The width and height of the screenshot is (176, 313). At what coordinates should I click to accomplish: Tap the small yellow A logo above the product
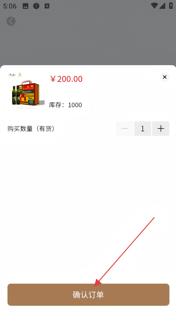(x=20, y=75)
